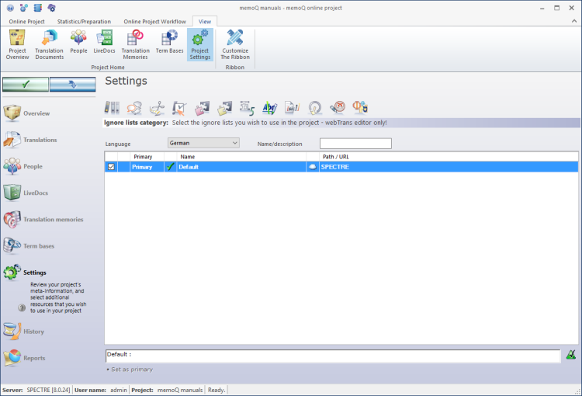This screenshot has height=396, width=582.
Task: Click Customize The Ribbon icon
Action: tap(235, 43)
